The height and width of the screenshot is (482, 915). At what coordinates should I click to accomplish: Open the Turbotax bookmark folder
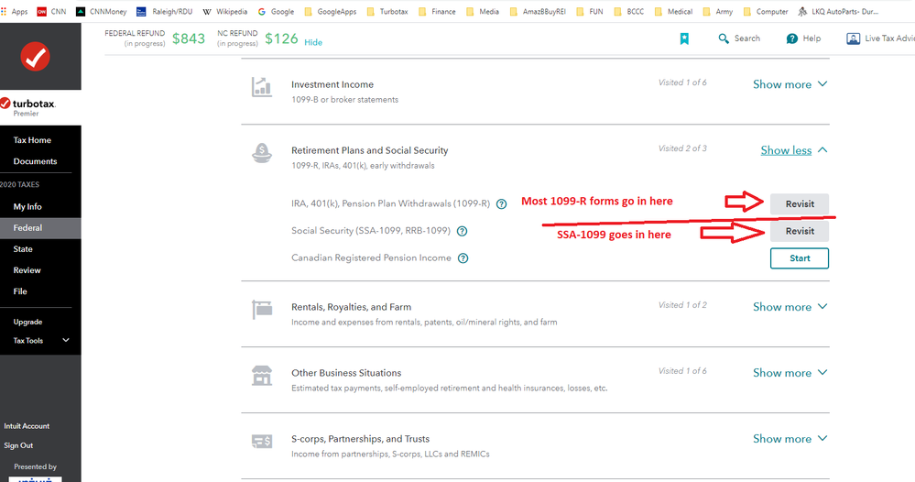(387, 11)
